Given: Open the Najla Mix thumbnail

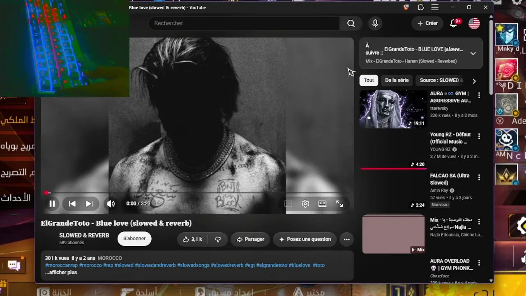Looking at the screenshot, I should pyautogui.click(x=393, y=234).
